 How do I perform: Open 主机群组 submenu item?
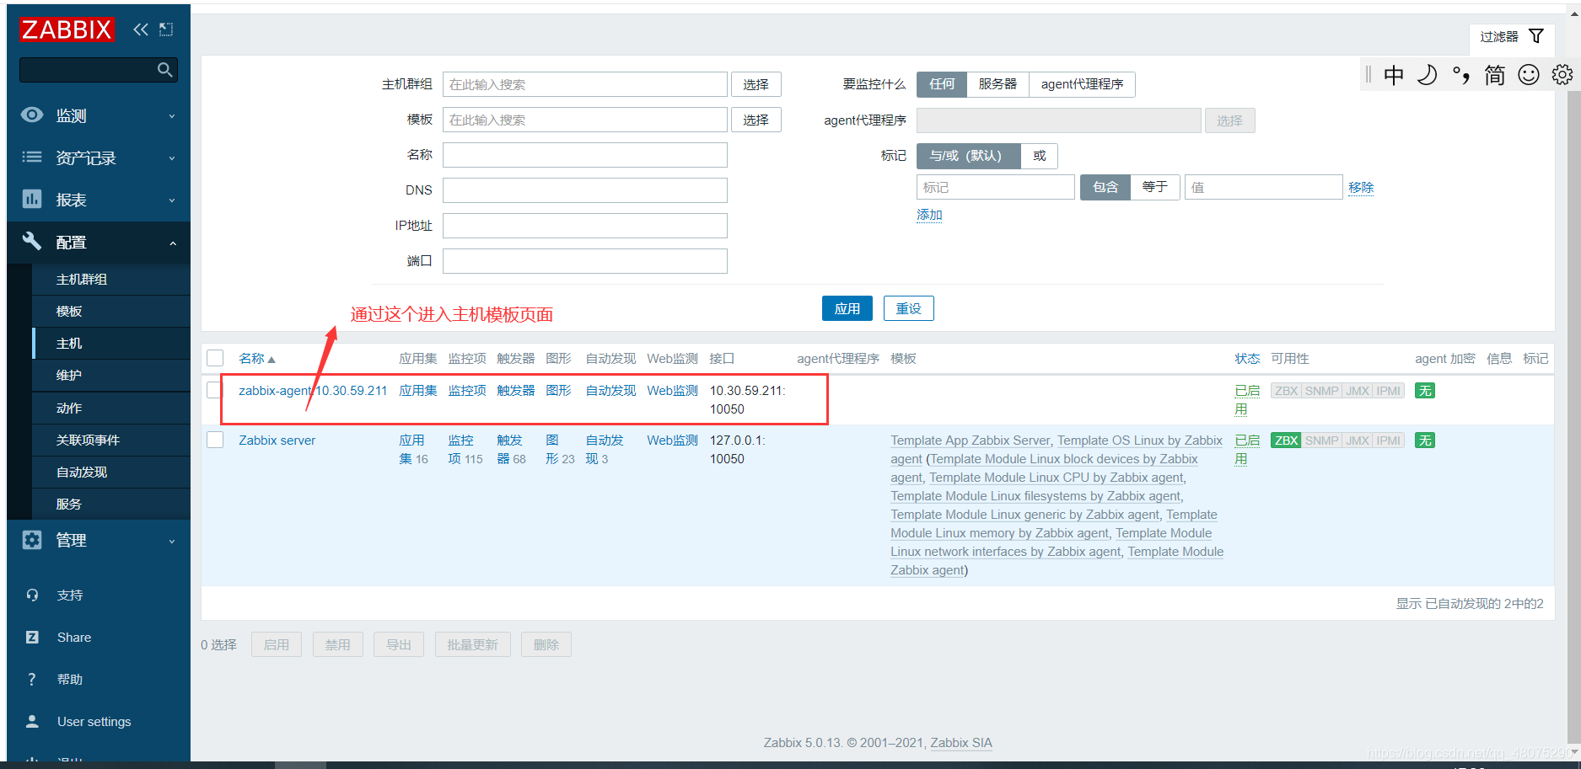(x=111, y=279)
